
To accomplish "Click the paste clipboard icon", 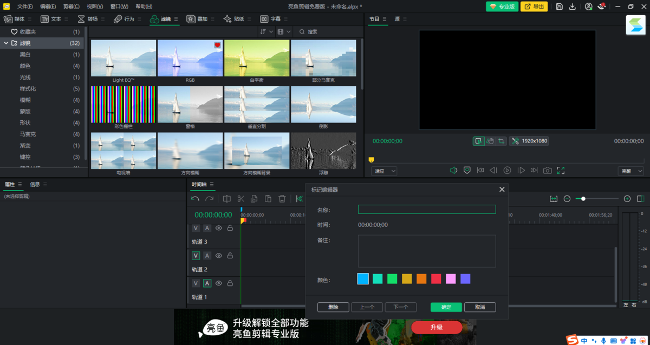I will click(268, 199).
